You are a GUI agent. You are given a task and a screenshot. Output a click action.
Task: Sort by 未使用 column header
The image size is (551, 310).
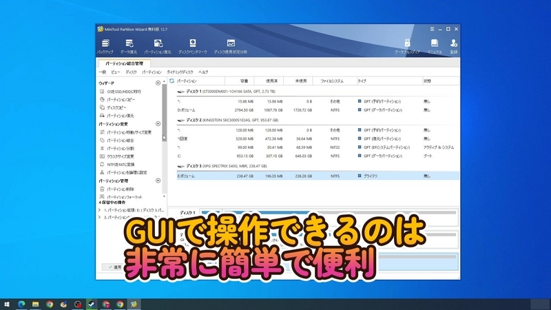tap(298, 81)
